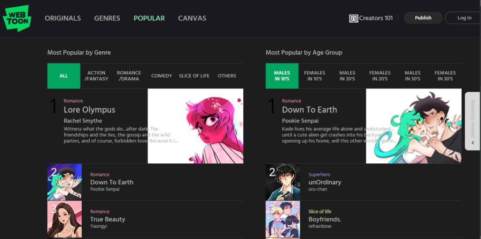Click the Yaongyi author name

[x=99, y=226]
